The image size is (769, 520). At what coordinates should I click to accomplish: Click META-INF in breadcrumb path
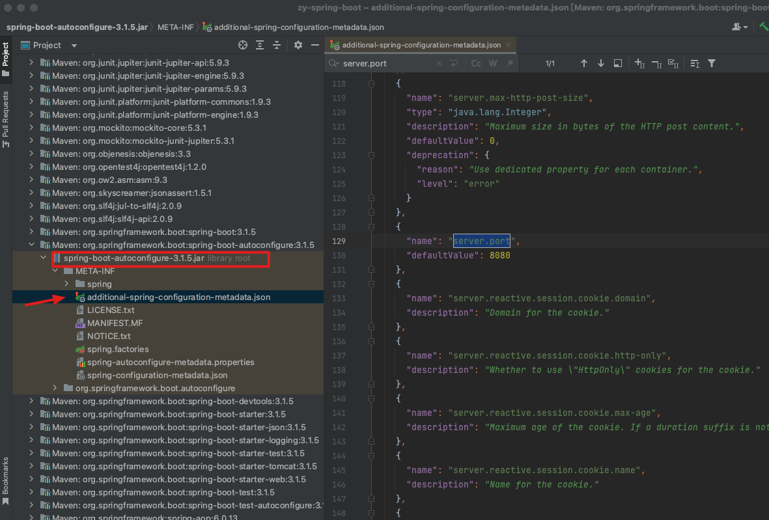tap(176, 27)
